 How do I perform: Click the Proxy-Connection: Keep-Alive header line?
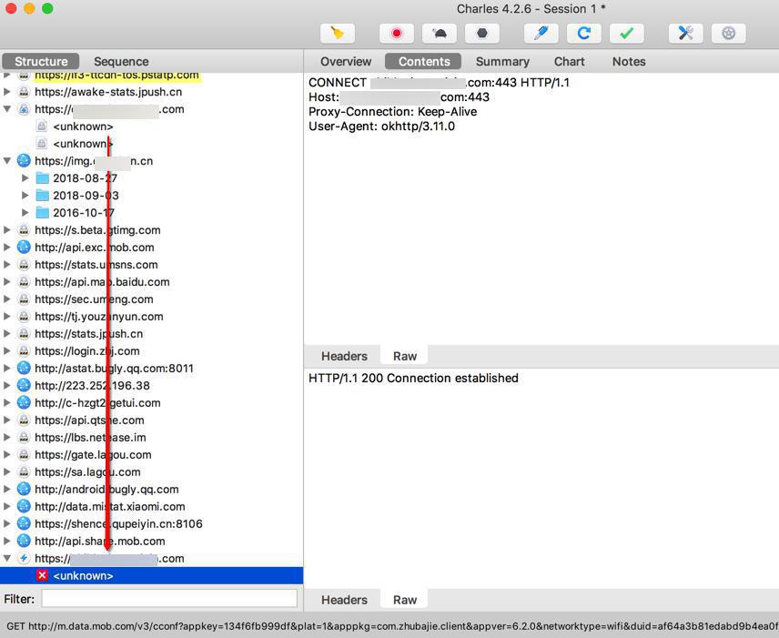392,112
